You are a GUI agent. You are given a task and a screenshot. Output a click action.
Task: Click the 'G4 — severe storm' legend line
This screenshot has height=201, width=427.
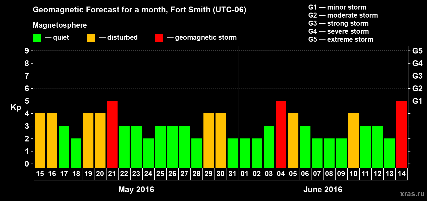pyautogui.click(x=339, y=31)
